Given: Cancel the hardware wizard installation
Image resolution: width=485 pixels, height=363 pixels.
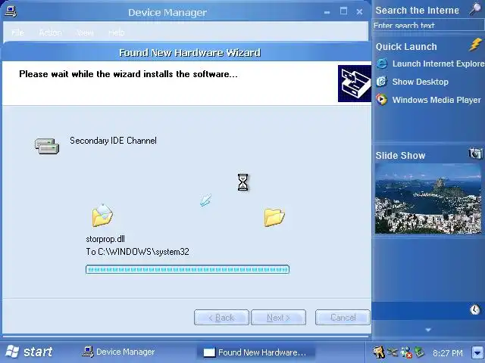Looking at the screenshot, I should pyautogui.click(x=343, y=318).
